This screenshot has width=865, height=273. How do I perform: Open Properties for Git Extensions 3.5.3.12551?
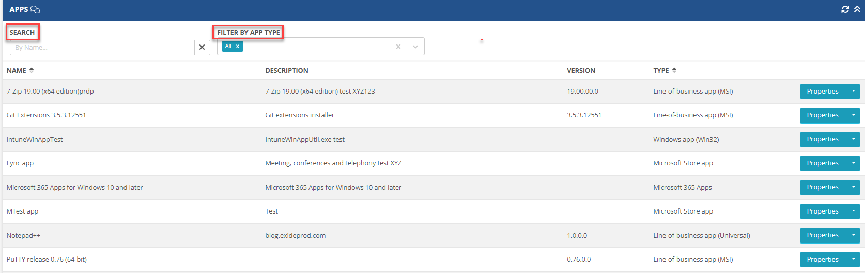coord(822,115)
